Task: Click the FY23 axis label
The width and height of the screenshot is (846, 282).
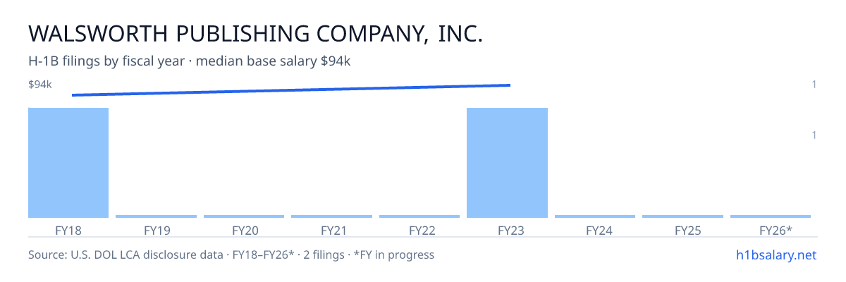Action: [x=507, y=231]
